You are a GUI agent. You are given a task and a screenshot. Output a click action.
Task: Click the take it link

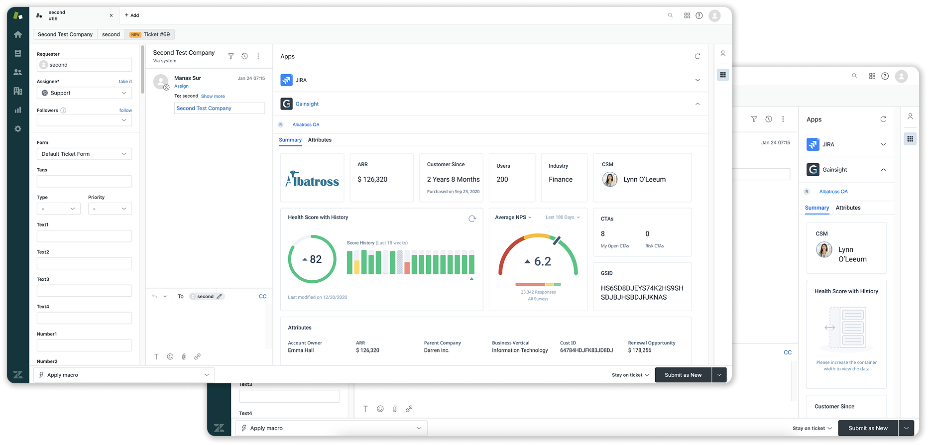(x=125, y=82)
